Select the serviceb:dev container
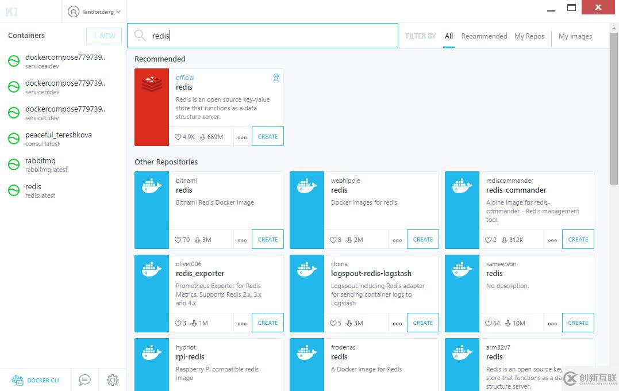The image size is (619, 391). pyautogui.click(x=63, y=87)
